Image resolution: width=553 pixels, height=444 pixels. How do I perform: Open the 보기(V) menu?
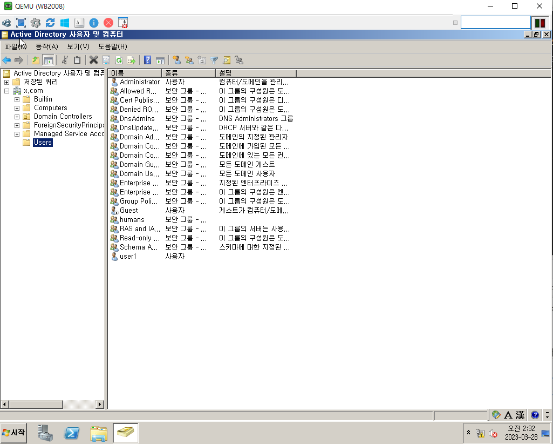pyautogui.click(x=78, y=46)
